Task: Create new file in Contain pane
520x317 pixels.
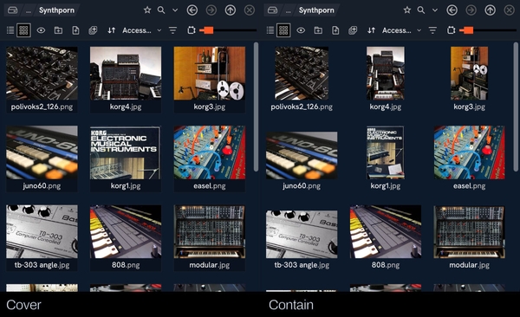Action: pos(335,30)
